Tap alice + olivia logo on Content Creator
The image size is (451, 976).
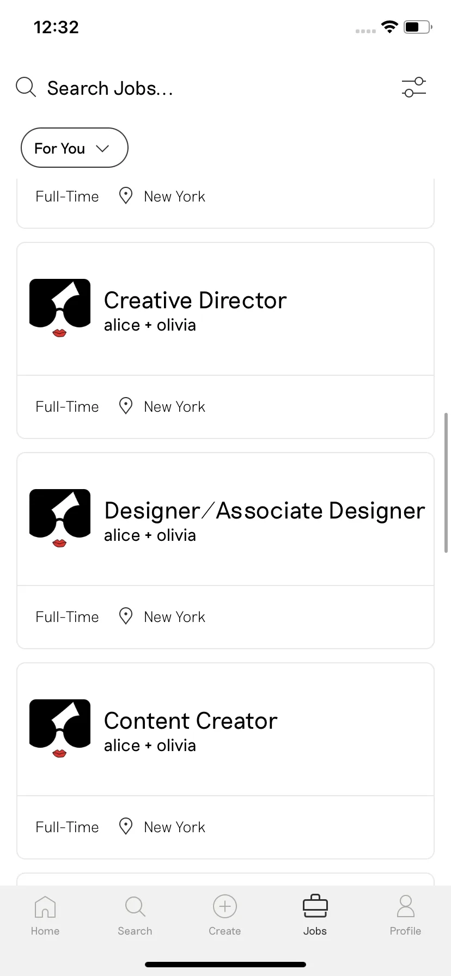pos(60,729)
